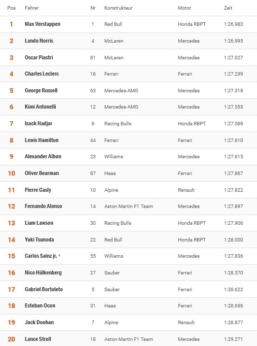The height and width of the screenshot is (346, 257).
Task: Select Isack Hadjar's Racing Bulls team
Action: (118, 124)
